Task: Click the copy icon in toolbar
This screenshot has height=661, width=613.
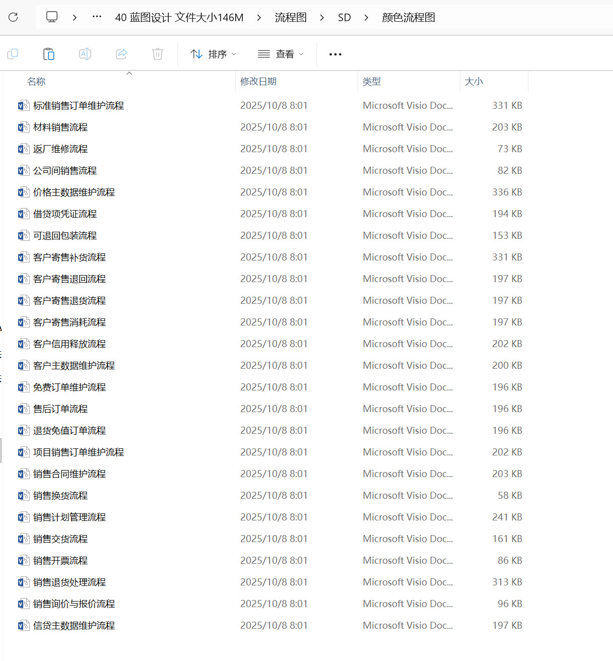Action: pos(13,54)
